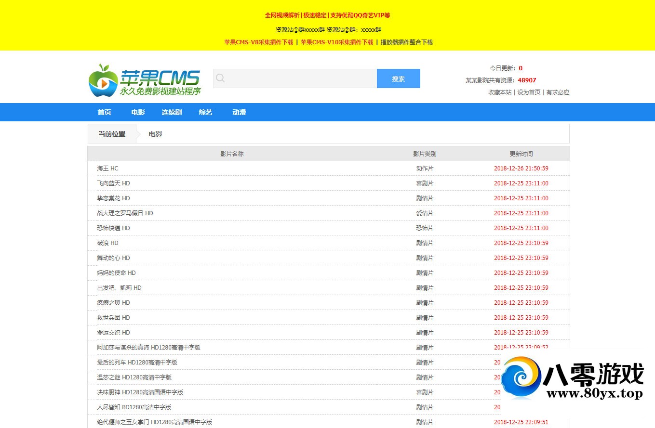The width and height of the screenshot is (655, 428).
Task: Click 播放器插件整合下载 link
Action: pyautogui.click(x=406, y=42)
